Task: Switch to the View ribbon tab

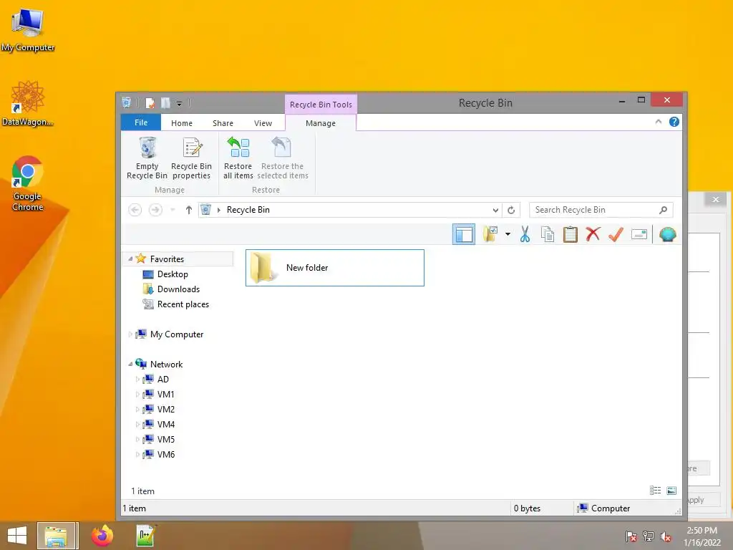Action: [263, 123]
